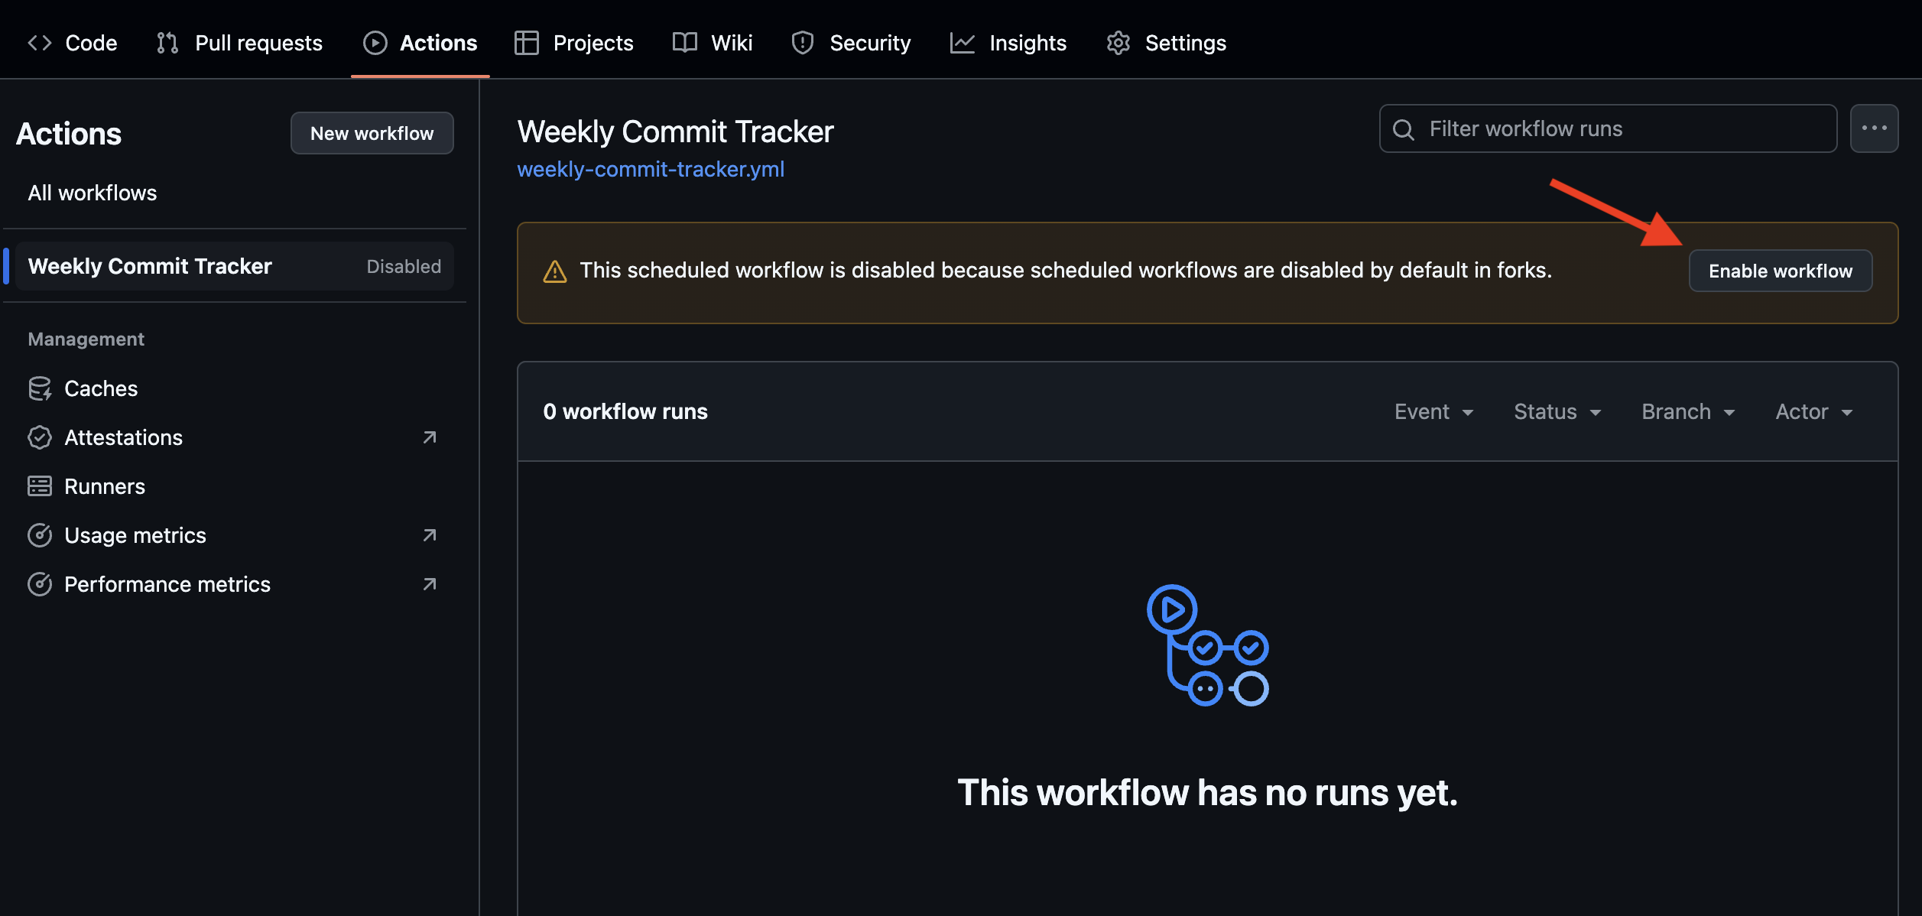Image resolution: width=1922 pixels, height=916 pixels.
Task: Click the New workflow button
Action: coord(372,133)
